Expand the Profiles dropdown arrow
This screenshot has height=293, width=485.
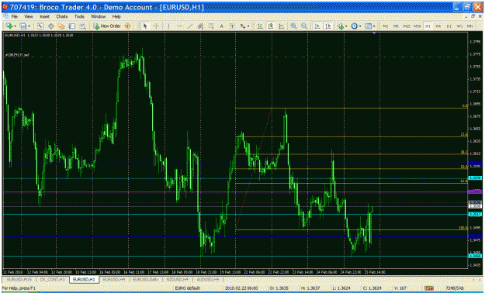coord(29,26)
